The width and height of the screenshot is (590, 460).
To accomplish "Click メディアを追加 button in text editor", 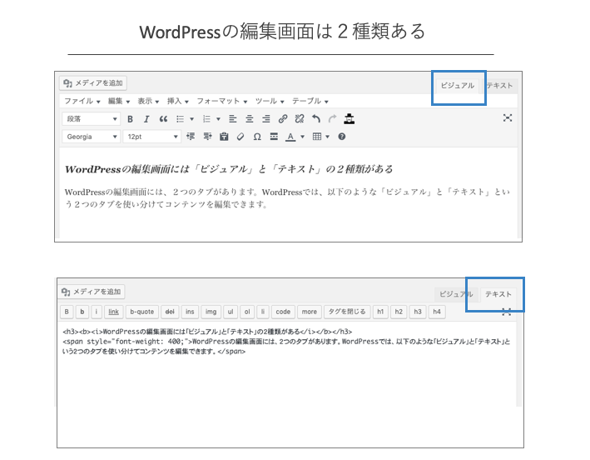I will click(x=91, y=292).
